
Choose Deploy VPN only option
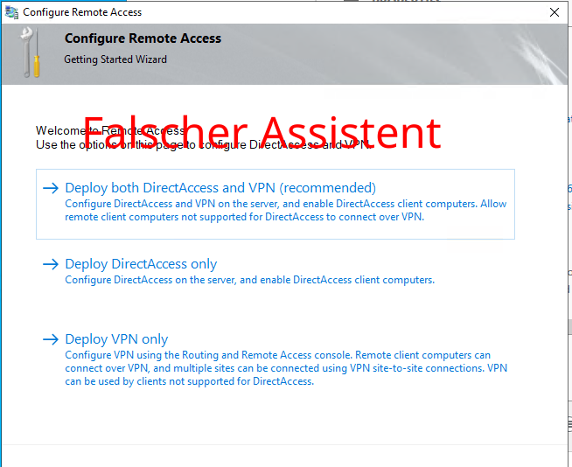click(116, 339)
